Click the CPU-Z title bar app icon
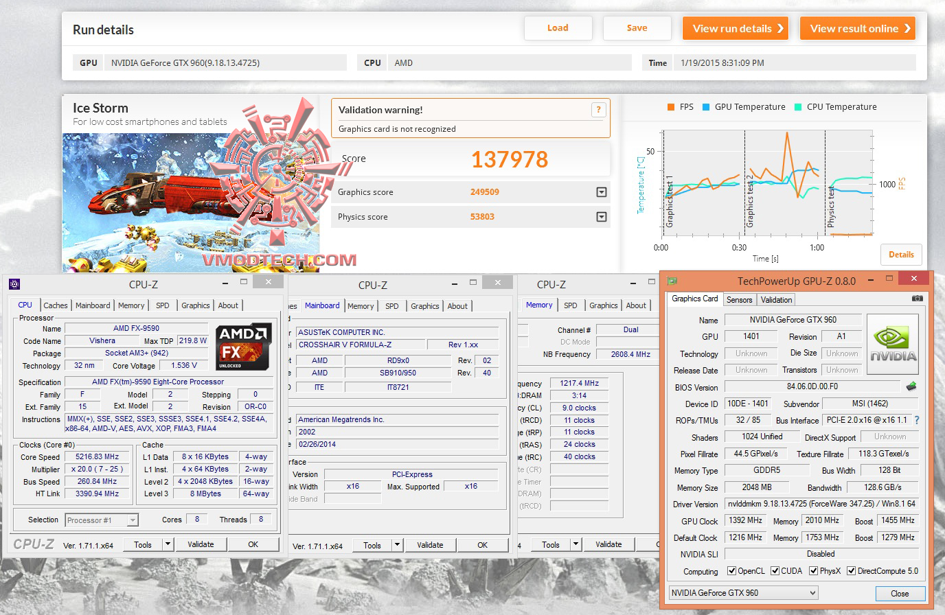The width and height of the screenshot is (945, 615). 14,283
